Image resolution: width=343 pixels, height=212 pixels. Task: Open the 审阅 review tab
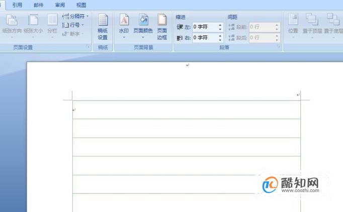coord(60,5)
